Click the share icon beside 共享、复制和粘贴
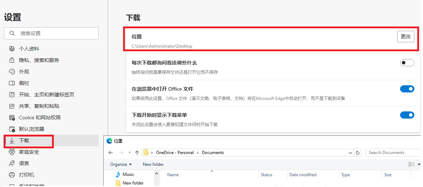Screen dimensions: 423x187 pos(12,106)
